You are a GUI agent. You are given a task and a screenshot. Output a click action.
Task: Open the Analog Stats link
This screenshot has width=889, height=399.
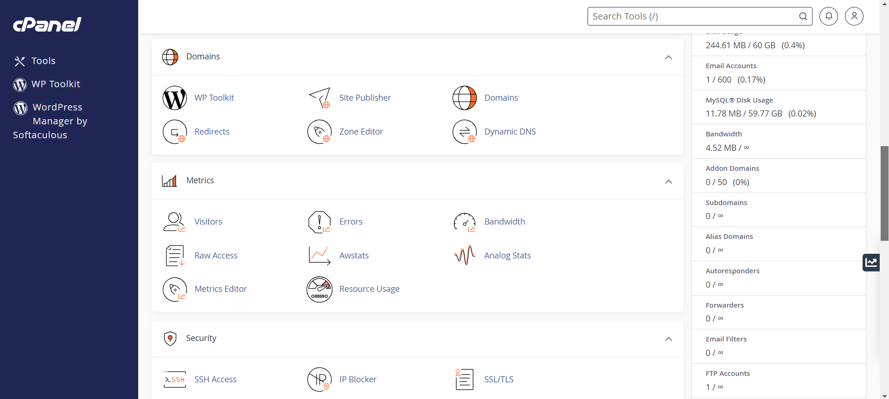click(508, 256)
